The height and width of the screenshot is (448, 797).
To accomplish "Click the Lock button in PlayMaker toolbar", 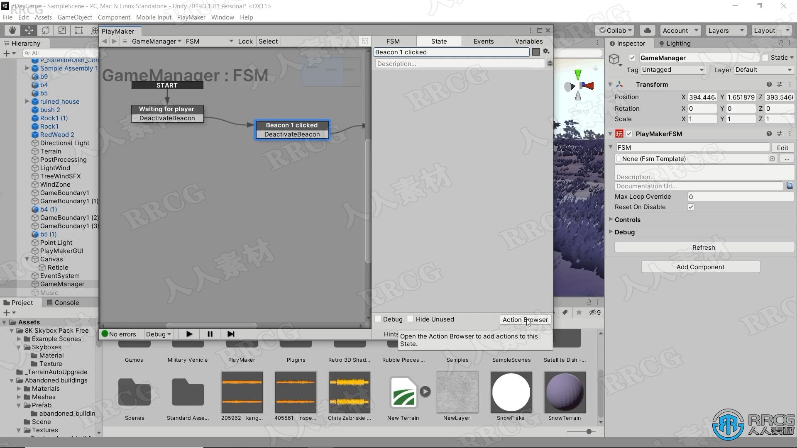I will [x=245, y=41].
